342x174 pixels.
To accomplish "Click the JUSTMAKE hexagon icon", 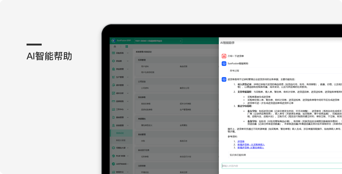I will (113, 164).
